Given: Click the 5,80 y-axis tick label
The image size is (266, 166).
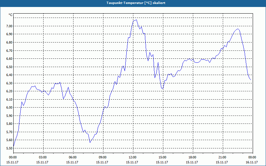Looking at the screenshot, I should tap(9, 124).
